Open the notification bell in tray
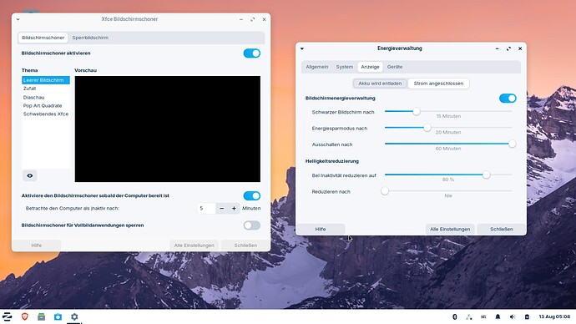The image size is (576, 324). [x=498, y=316]
